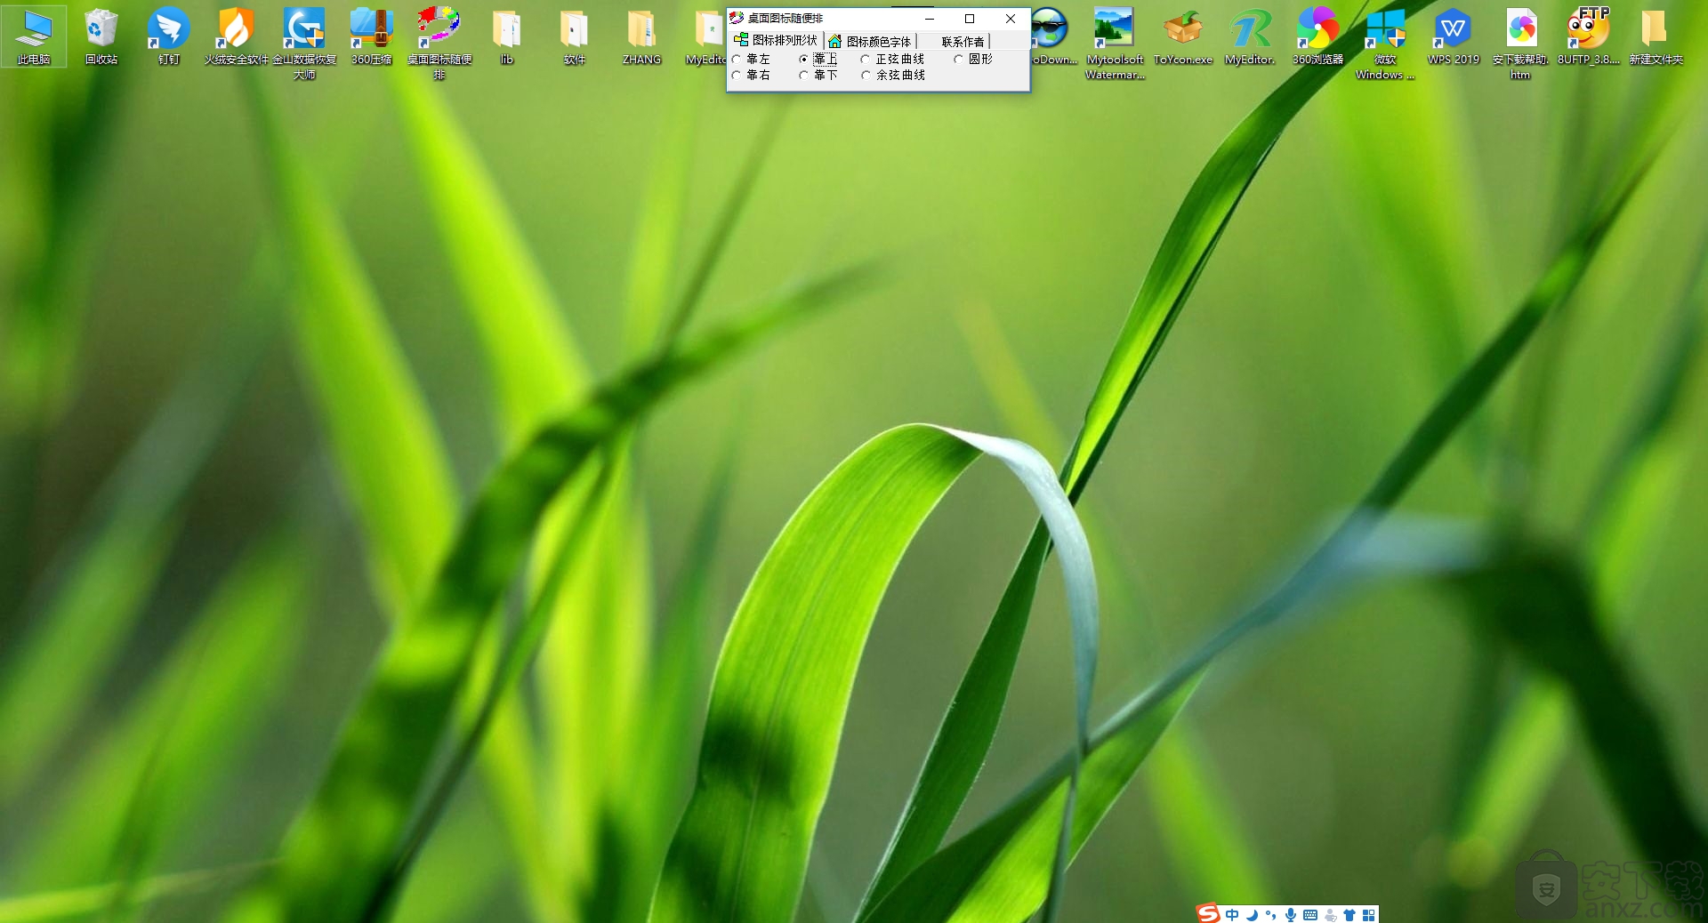Viewport: 1708px width, 923px height.
Task: Open Sogou IME soft keyboard icon
Action: tap(1310, 914)
